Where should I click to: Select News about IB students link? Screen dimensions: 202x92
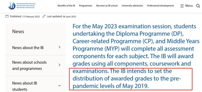[x=24, y=86]
